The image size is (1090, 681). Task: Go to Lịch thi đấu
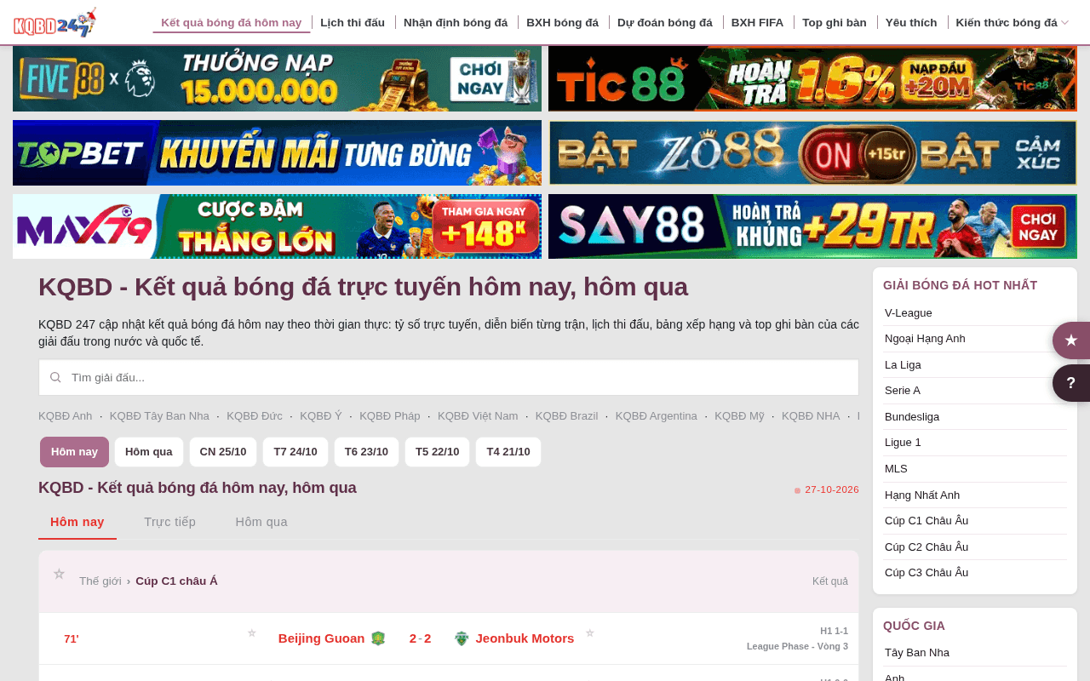click(353, 22)
